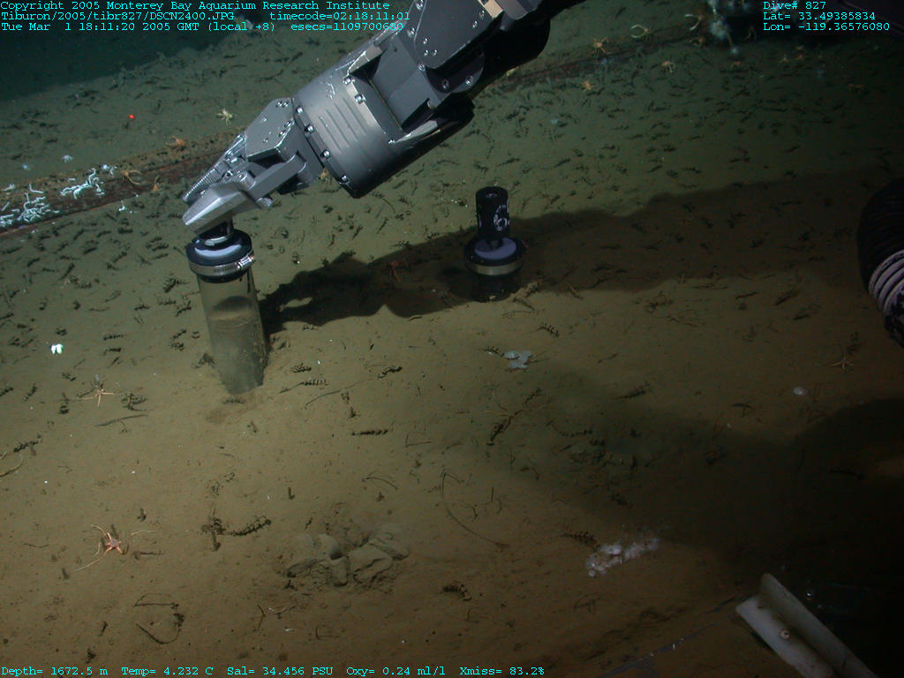
Task: Click the Tue Mar 1 date stamp
Action: point(139,26)
